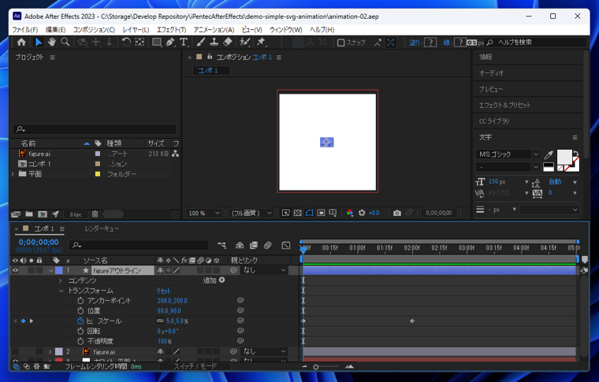Image resolution: width=599 pixels, height=382 pixels.
Task: Click the snapshot camera icon in the viewer
Action: point(397,213)
